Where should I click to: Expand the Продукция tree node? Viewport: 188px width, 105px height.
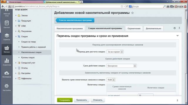click(x=16, y=21)
